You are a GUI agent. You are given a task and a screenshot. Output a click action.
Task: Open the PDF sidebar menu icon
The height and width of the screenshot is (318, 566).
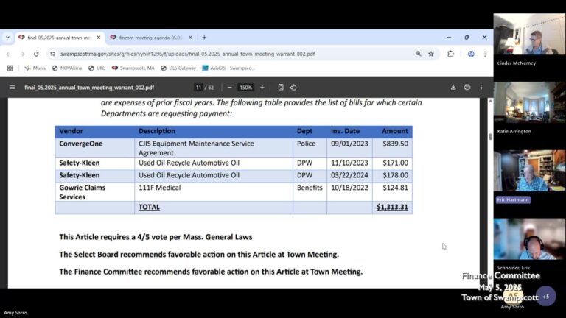(x=12, y=87)
